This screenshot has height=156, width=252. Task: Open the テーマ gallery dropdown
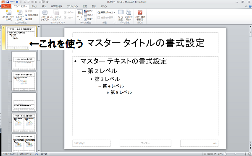click(80, 15)
